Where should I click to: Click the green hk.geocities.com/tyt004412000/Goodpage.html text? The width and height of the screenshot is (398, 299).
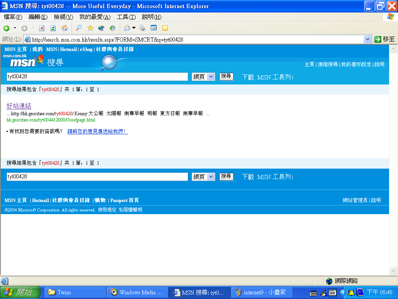(x=51, y=120)
